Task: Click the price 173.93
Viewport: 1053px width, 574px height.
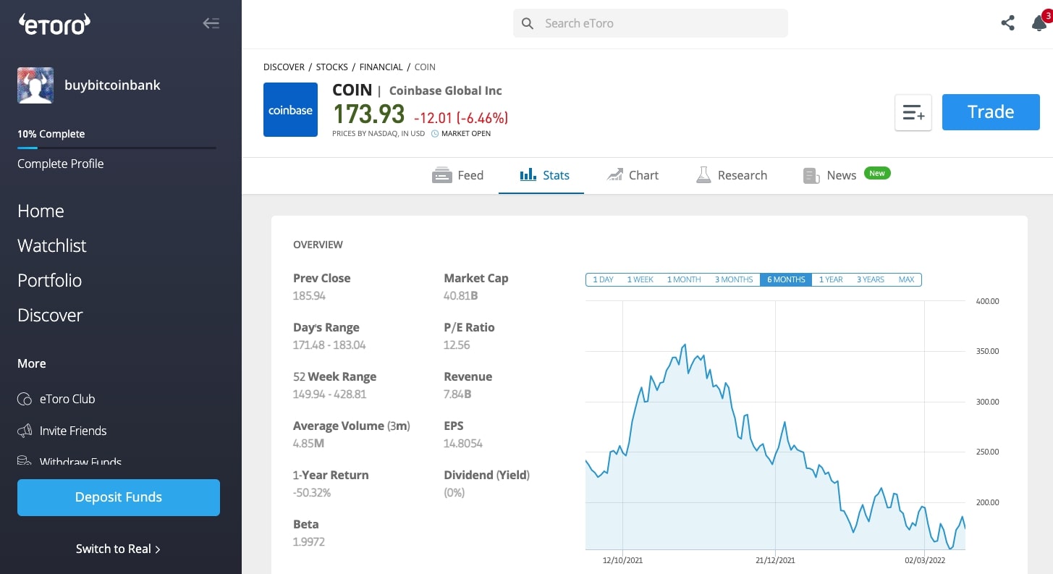Action: [369, 114]
